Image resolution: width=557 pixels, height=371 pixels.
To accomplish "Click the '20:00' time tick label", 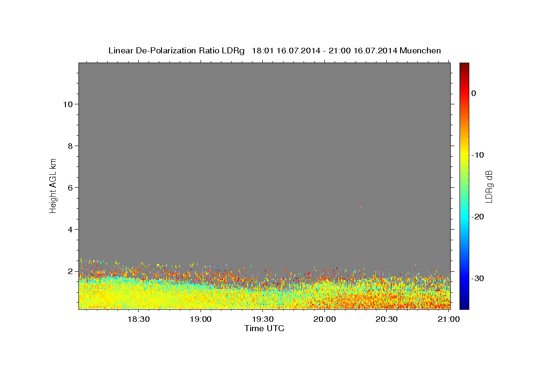I will [324, 320].
